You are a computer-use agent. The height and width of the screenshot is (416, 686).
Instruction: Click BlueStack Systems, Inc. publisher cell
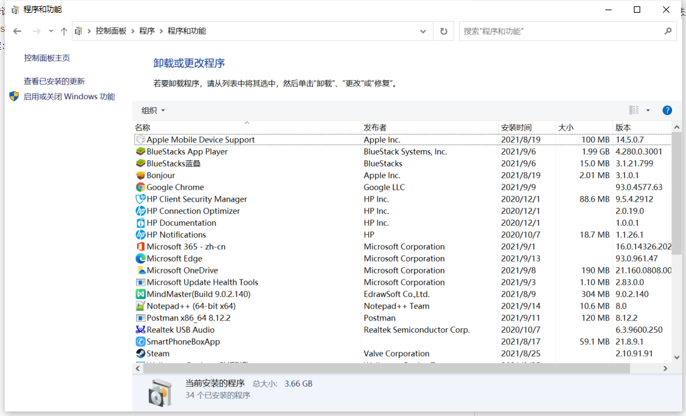point(405,151)
